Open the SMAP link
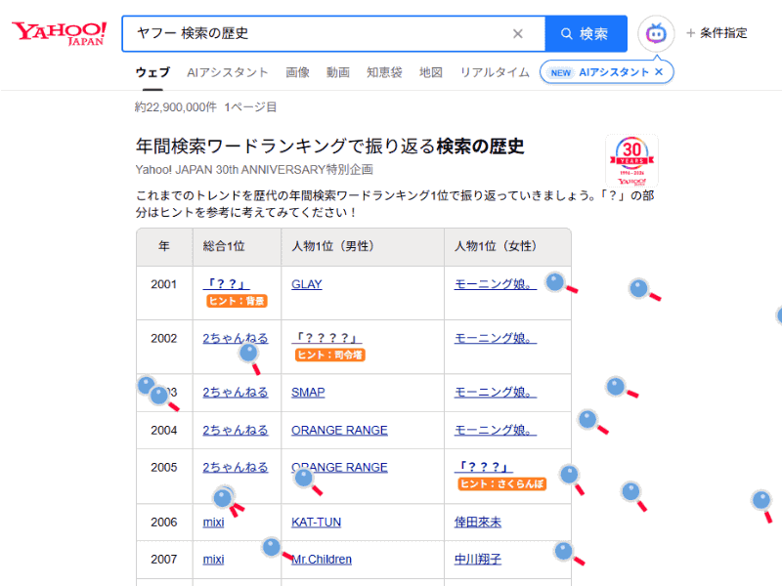Viewport: 782px width, 586px height. click(309, 392)
